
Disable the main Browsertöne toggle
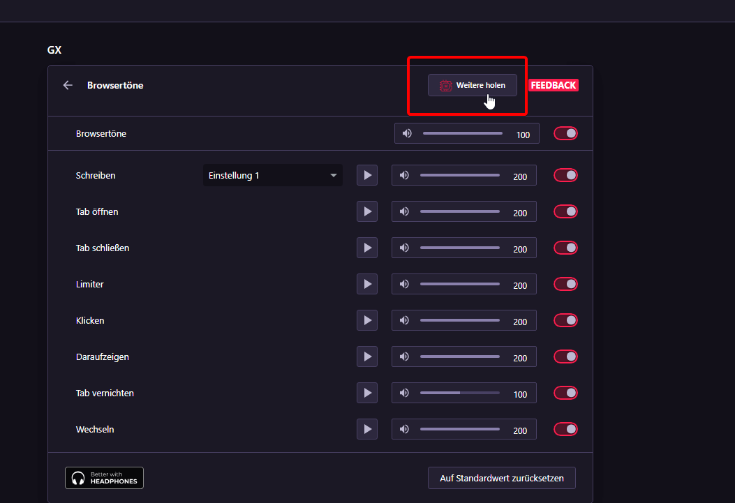click(x=565, y=133)
